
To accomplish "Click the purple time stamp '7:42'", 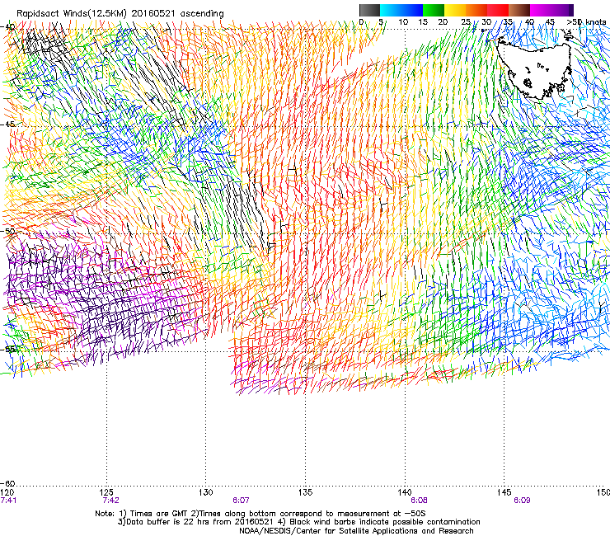I will (x=111, y=501).
